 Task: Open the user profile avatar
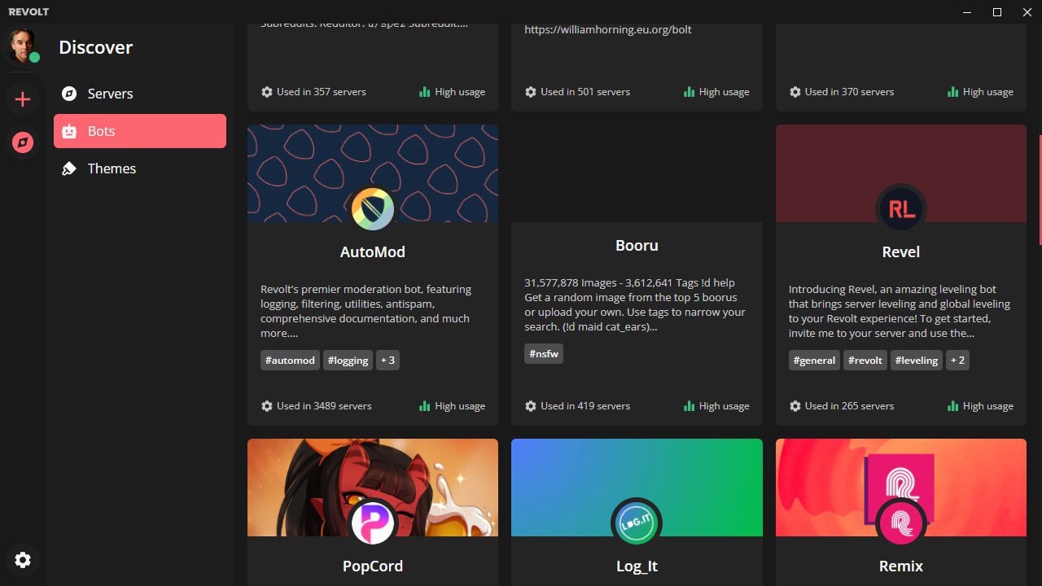click(22, 46)
